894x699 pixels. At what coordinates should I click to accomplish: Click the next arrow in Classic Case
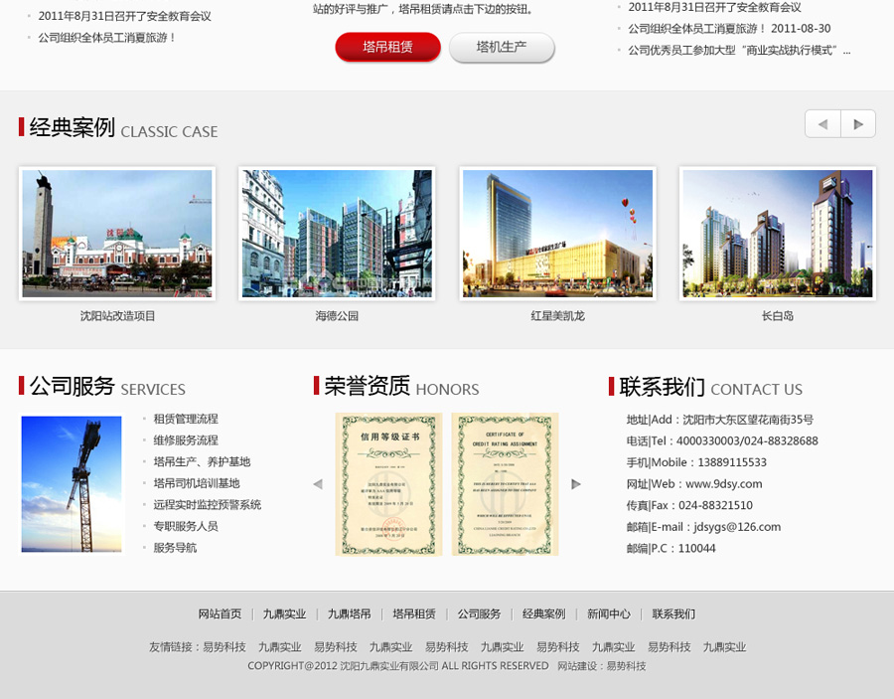pyautogui.click(x=858, y=124)
